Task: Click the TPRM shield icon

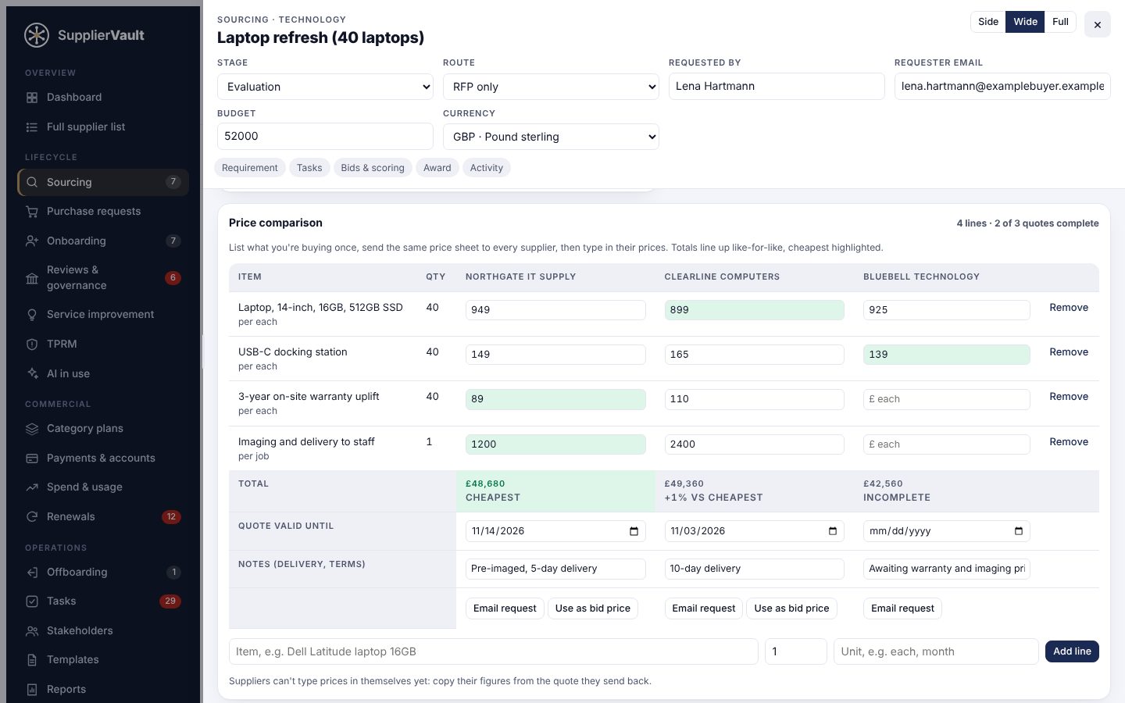Action: tap(32, 344)
